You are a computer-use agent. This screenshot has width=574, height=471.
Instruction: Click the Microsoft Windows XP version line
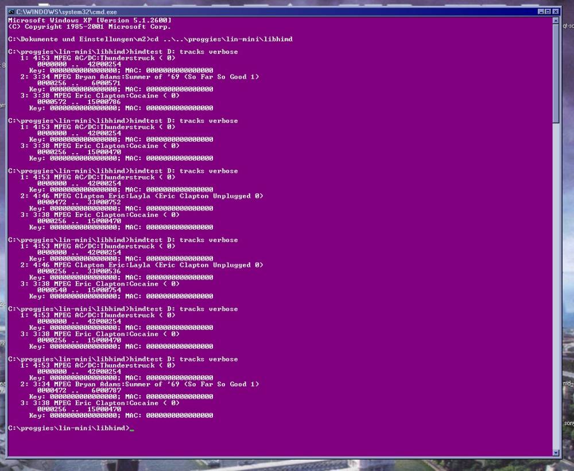(89, 20)
